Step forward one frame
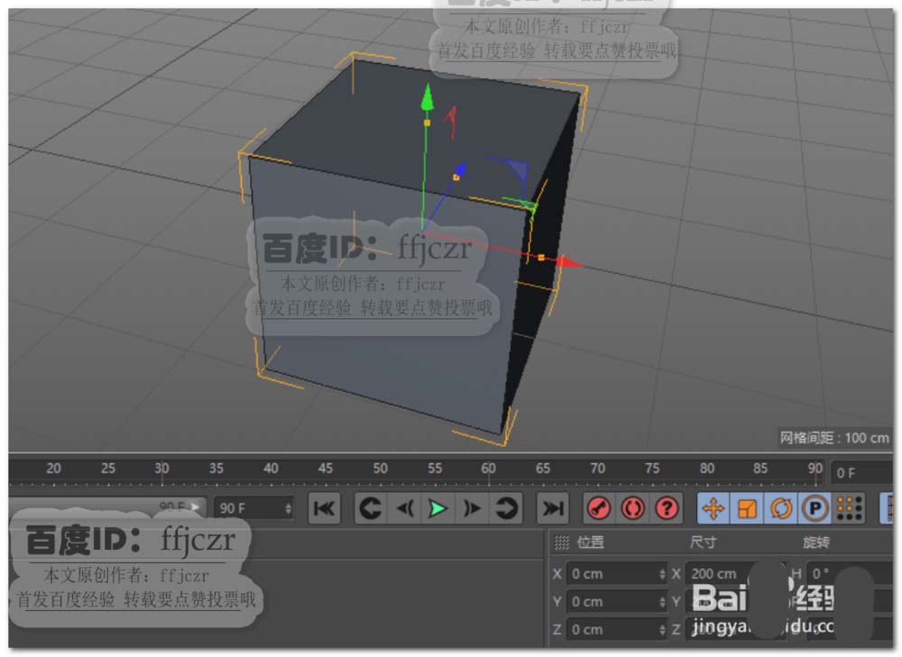The width and height of the screenshot is (902, 657). click(473, 508)
